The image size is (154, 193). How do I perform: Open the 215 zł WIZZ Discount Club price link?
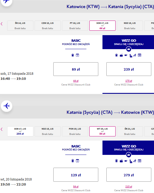click(129, 186)
